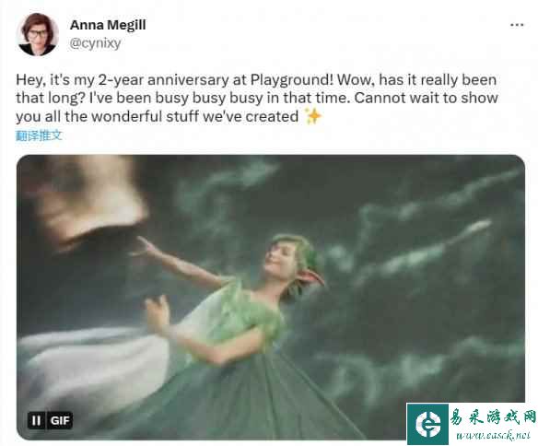Click the green easck watermark logo icon
This screenshot has height=446, width=538.
click(x=427, y=425)
